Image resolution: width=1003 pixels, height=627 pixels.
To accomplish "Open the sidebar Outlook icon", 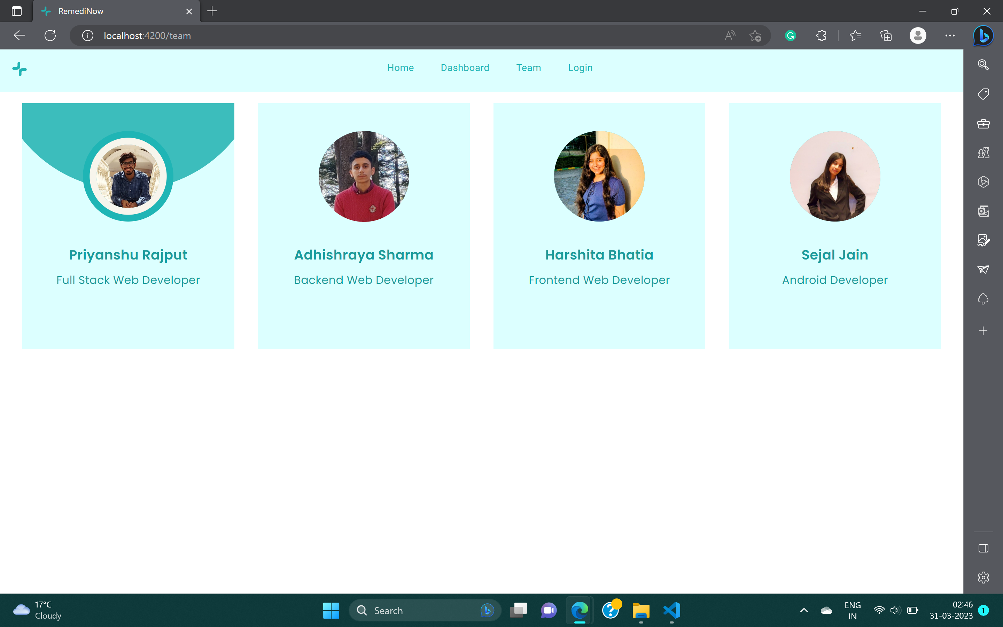I will click(x=983, y=211).
